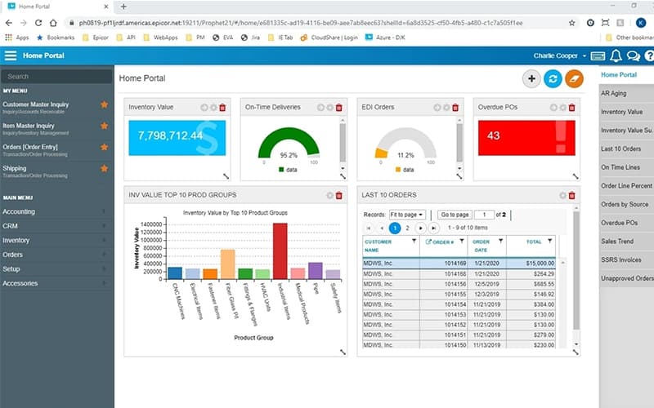Viewport: 654px width, 408px height.
Task: Refresh the Home Portal dashboard
Action: tap(553, 78)
